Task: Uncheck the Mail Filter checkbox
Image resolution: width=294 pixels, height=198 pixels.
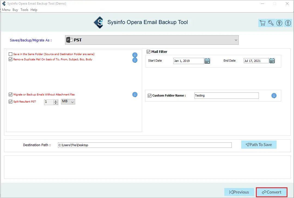Action: 149,52
